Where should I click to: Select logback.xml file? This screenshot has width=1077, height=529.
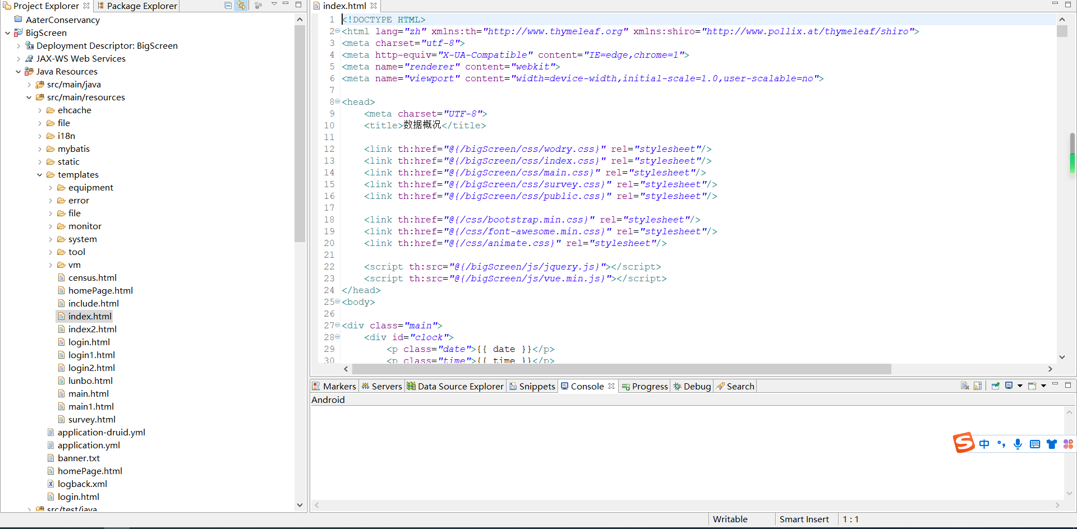coord(82,484)
